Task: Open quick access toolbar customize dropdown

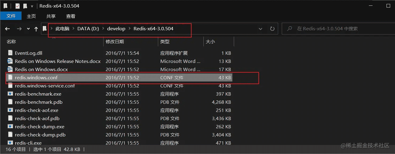Action: click(x=32, y=6)
